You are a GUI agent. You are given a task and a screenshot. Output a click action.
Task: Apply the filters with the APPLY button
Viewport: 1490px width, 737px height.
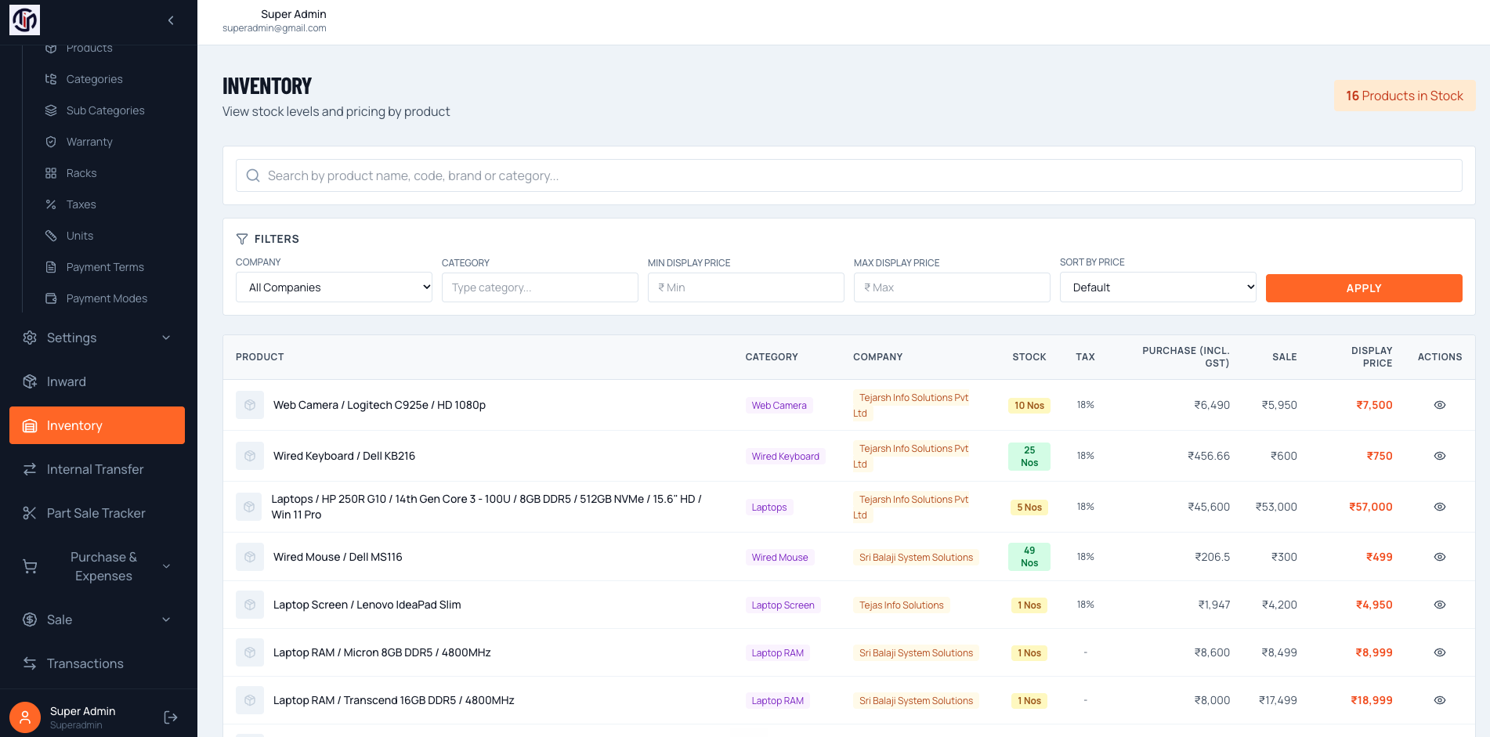tap(1364, 288)
